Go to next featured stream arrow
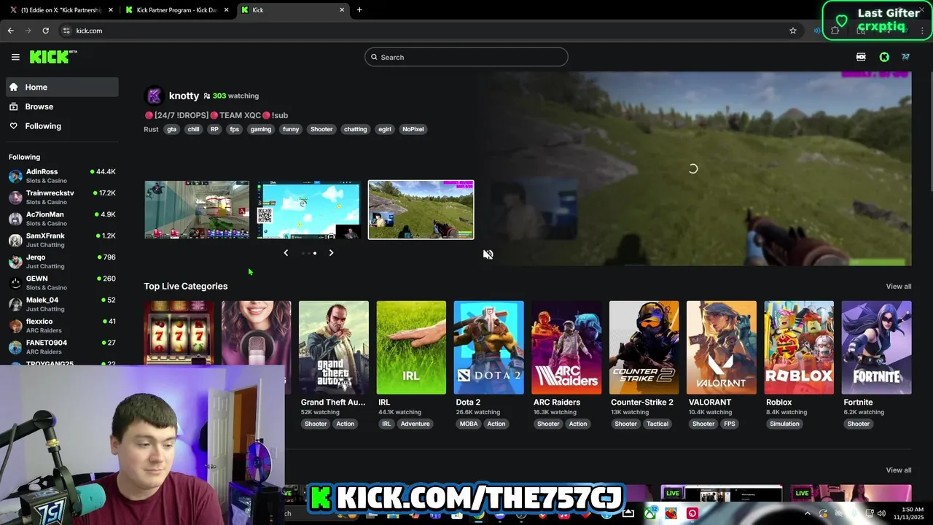The height and width of the screenshot is (525, 933). point(331,253)
